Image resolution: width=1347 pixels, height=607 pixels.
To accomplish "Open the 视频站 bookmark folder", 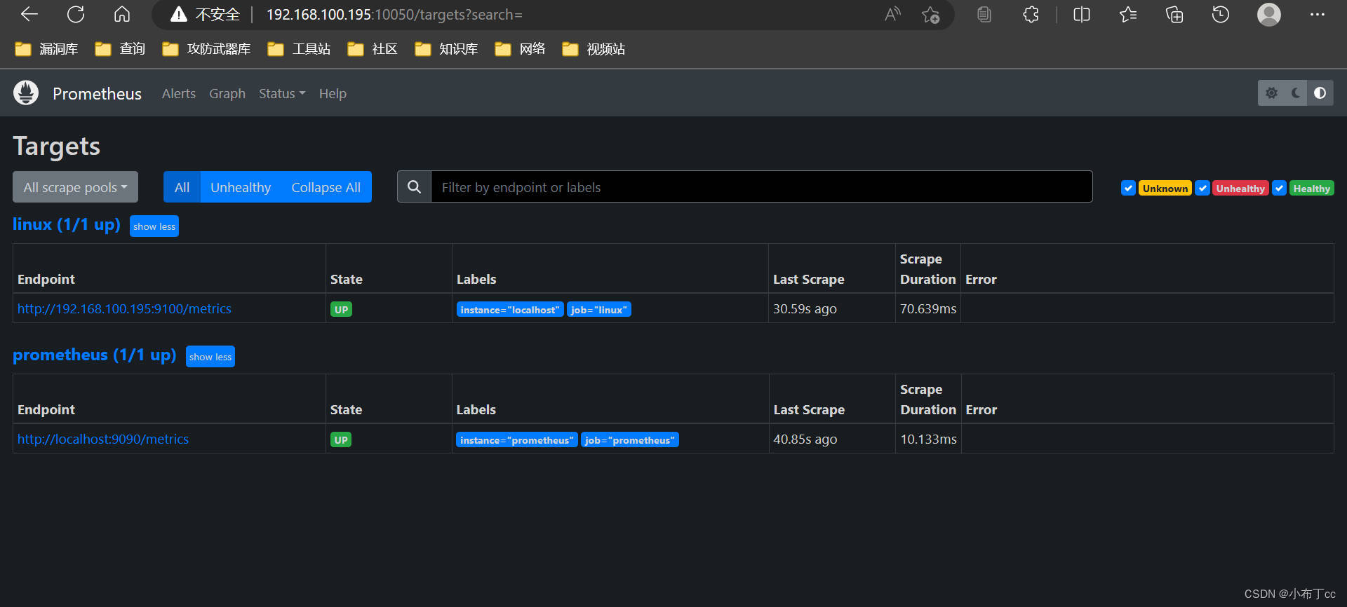I will point(594,48).
